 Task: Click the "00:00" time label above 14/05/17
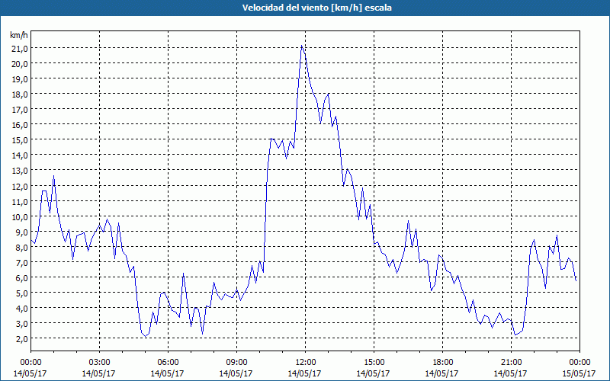pyautogui.click(x=30, y=363)
